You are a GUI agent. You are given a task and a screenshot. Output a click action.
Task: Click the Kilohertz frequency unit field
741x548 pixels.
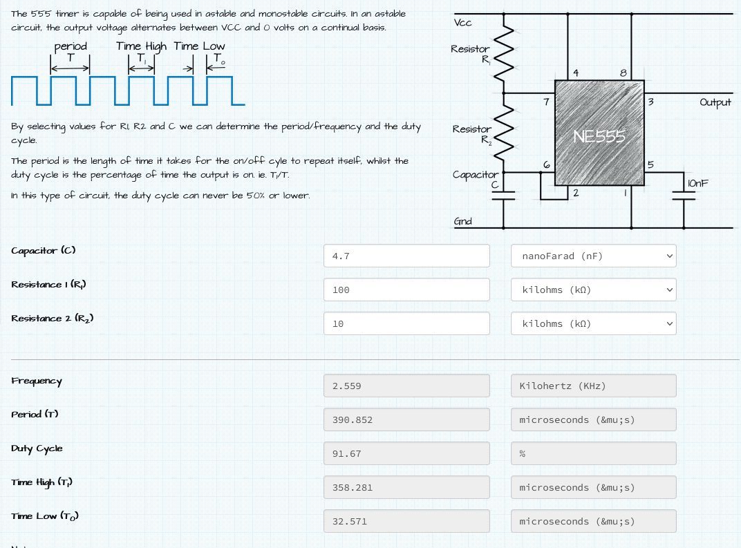coord(594,386)
